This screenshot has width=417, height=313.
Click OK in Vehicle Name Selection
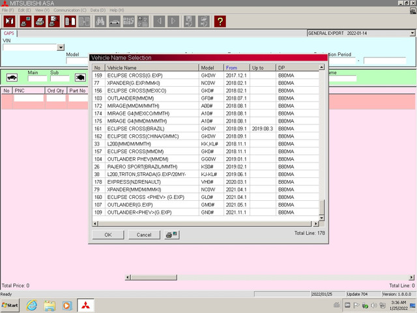[108, 235]
